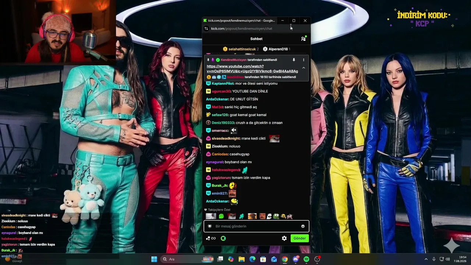Click the kick.com popout chat URL

coord(242,28)
